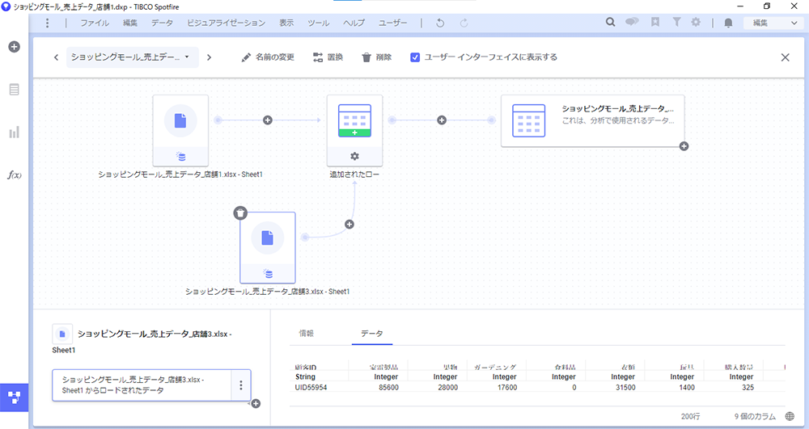Click plus between 店舗1 node and 追加されたロー
The height and width of the screenshot is (429, 809).
[267, 120]
